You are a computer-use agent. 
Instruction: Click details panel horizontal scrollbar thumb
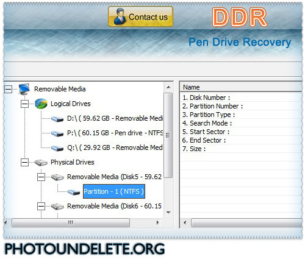click(246, 222)
